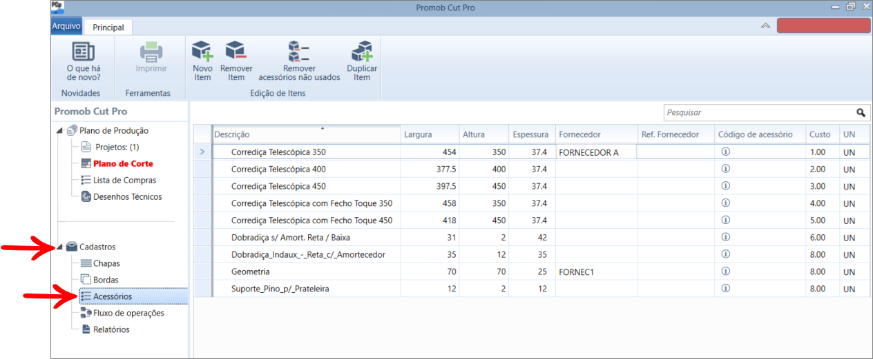Click the Ref. Fornecedor cell of first row

click(675, 152)
